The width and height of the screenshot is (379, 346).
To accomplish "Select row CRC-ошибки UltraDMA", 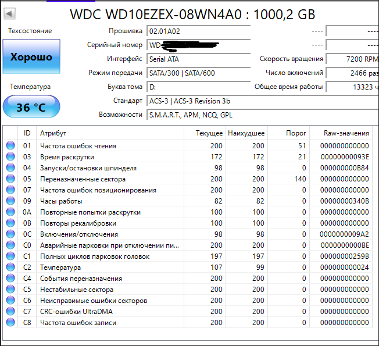I will (x=188, y=312).
